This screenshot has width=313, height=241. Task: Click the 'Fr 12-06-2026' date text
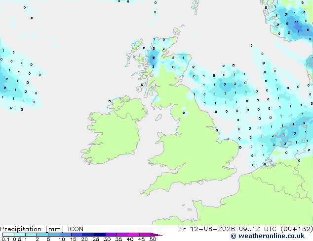point(207,229)
